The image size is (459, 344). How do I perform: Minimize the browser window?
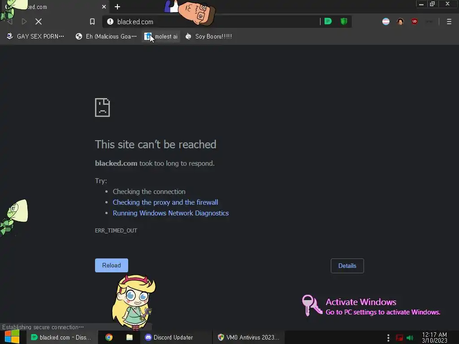(x=421, y=4)
